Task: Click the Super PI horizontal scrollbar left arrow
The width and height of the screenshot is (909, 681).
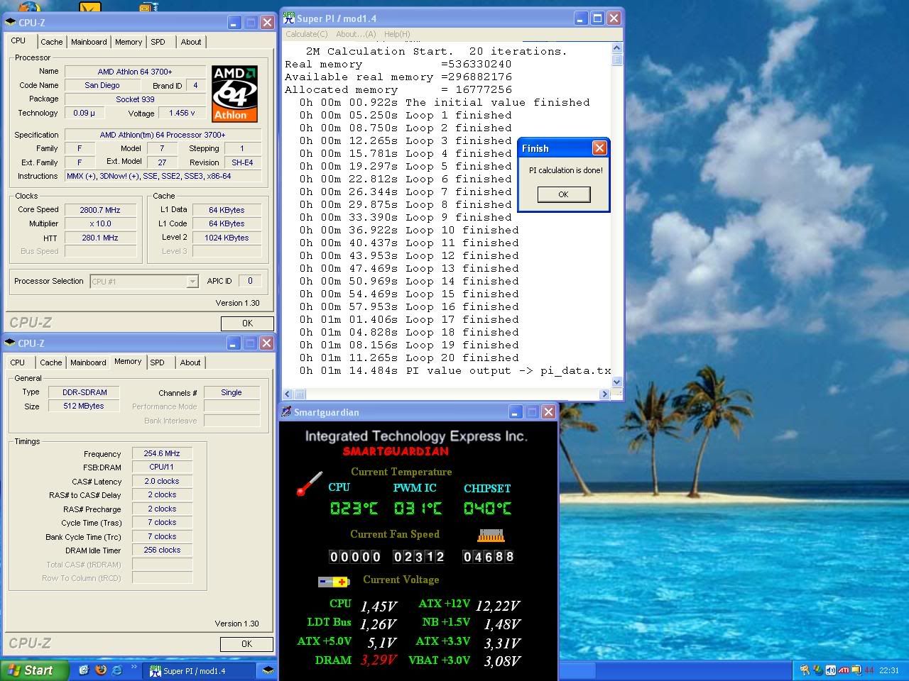Action: point(288,394)
